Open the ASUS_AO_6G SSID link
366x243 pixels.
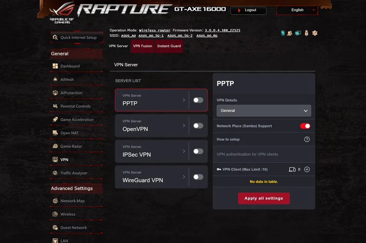[207, 36]
